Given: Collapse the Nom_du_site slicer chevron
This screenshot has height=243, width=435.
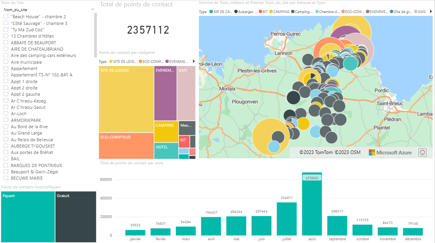Looking at the screenshot, I should (93, 9).
